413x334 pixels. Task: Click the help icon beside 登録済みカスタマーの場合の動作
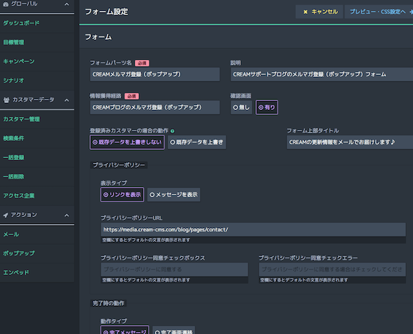pyautogui.click(x=172, y=131)
